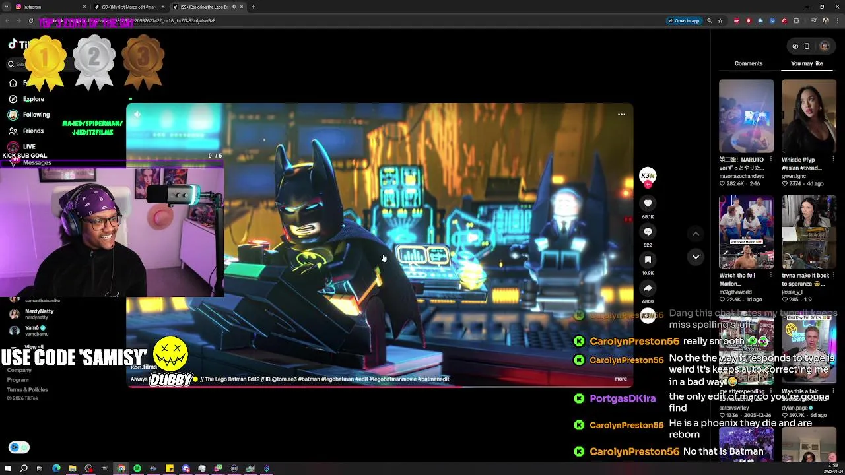Open the K3N creator avatar beside the video
Screen dimensions: 845x475
click(648, 175)
